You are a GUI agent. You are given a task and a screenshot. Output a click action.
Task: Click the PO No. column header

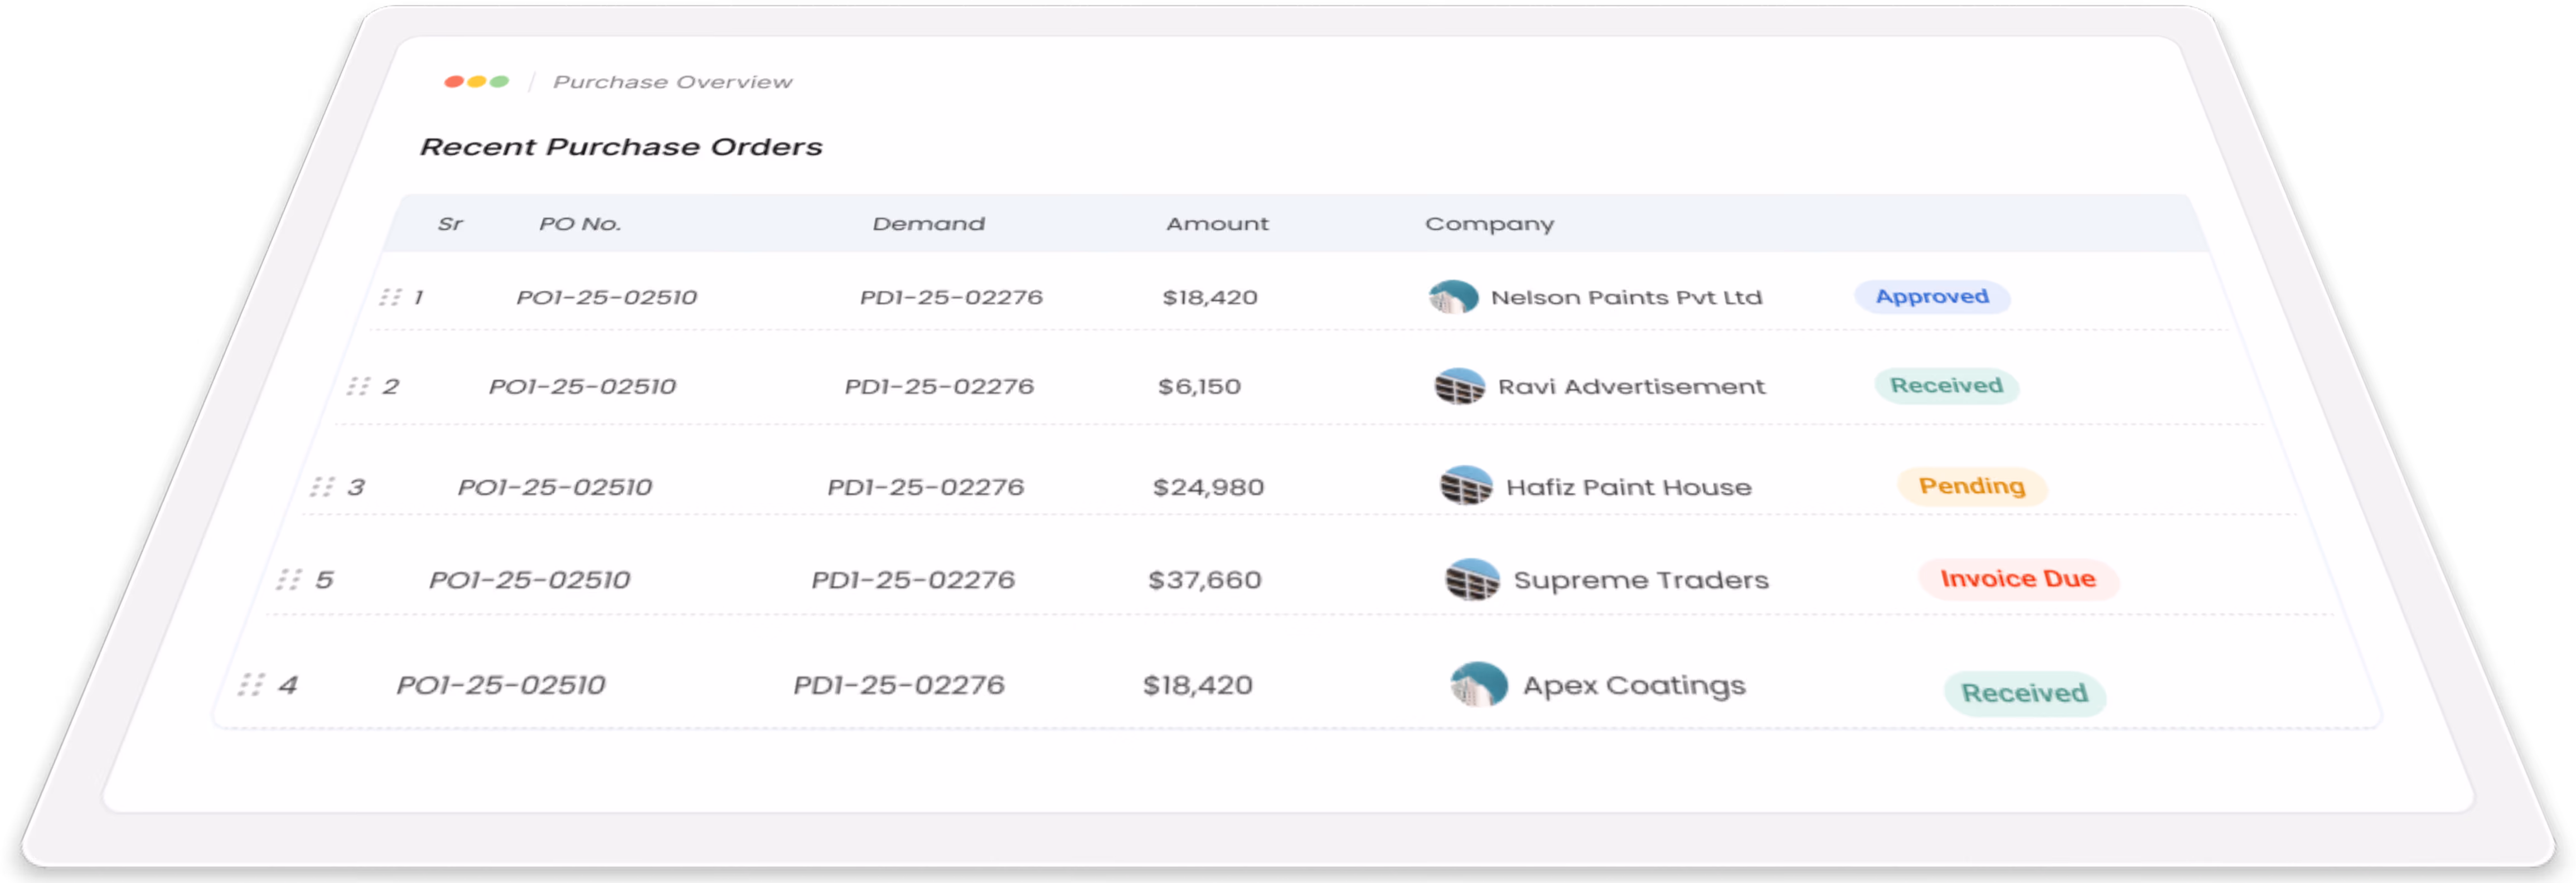(x=580, y=224)
